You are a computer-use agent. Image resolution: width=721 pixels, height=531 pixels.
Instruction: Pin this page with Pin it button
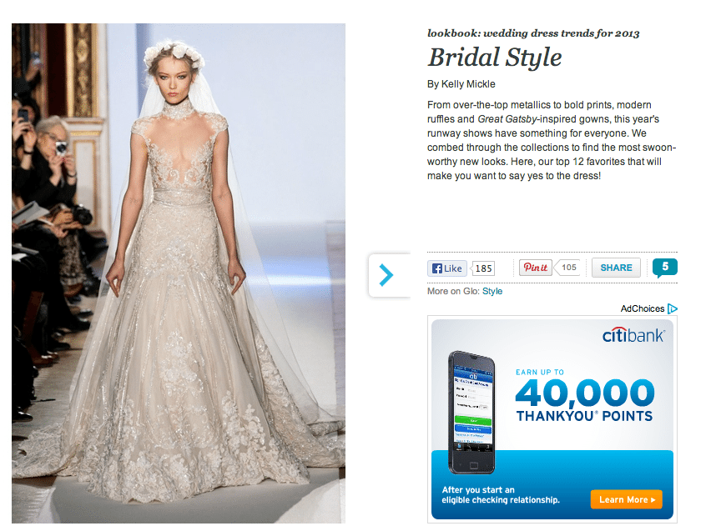535,268
